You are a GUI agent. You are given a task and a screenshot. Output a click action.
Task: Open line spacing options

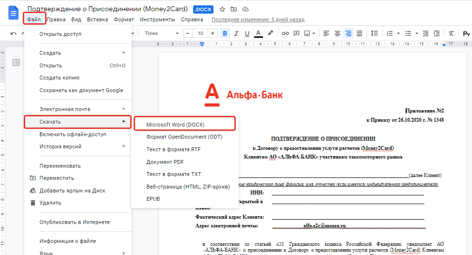(374, 33)
